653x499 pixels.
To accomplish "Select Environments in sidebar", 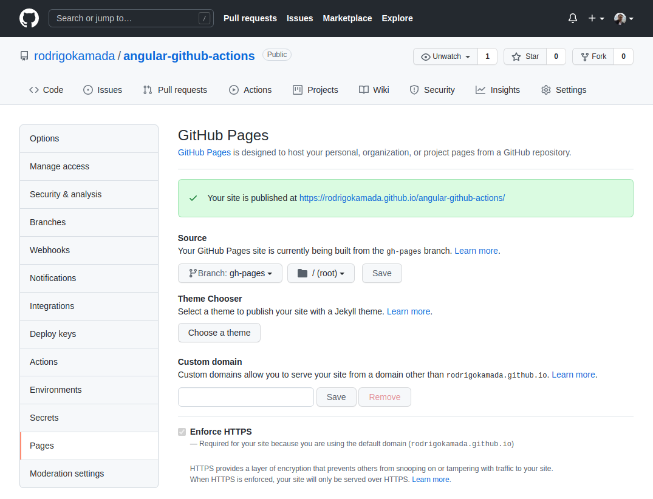I will pyautogui.click(x=89, y=390).
